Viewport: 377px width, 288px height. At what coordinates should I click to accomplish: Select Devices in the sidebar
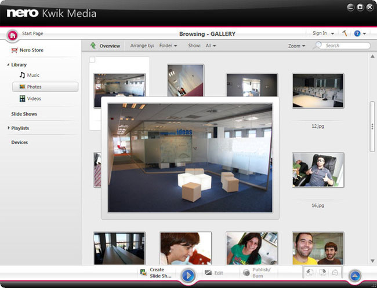[20, 142]
